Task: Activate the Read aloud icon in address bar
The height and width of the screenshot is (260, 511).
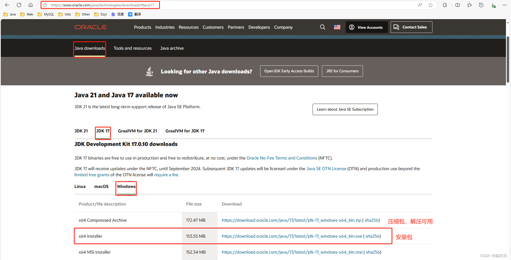Action: [x=420, y=5]
